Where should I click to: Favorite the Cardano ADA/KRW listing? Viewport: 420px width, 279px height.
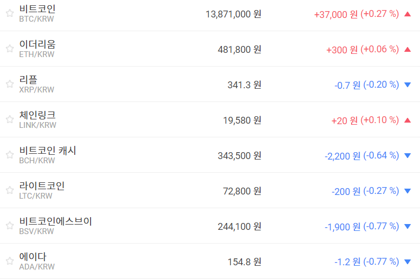point(10,261)
